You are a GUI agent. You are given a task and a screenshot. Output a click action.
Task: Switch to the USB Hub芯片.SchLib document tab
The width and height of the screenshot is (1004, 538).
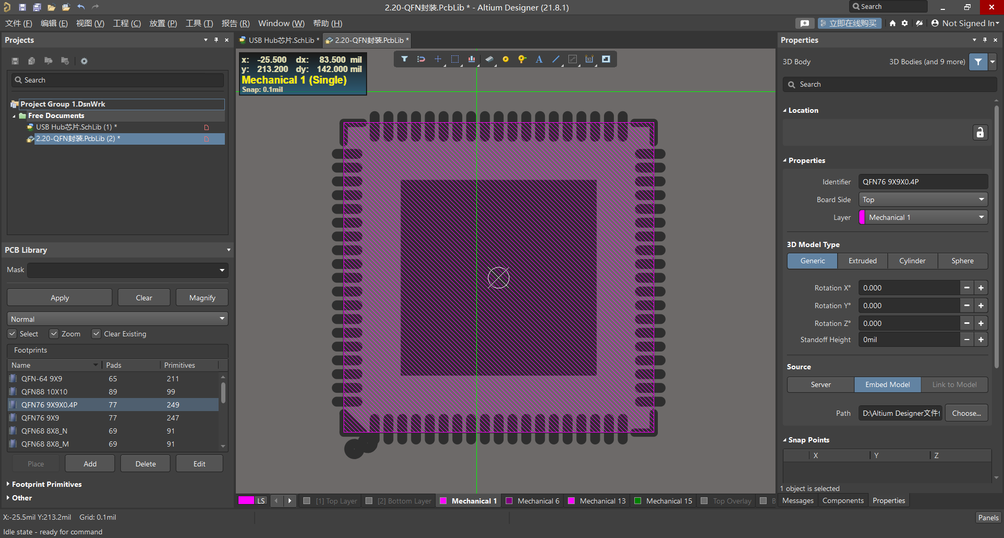point(279,40)
